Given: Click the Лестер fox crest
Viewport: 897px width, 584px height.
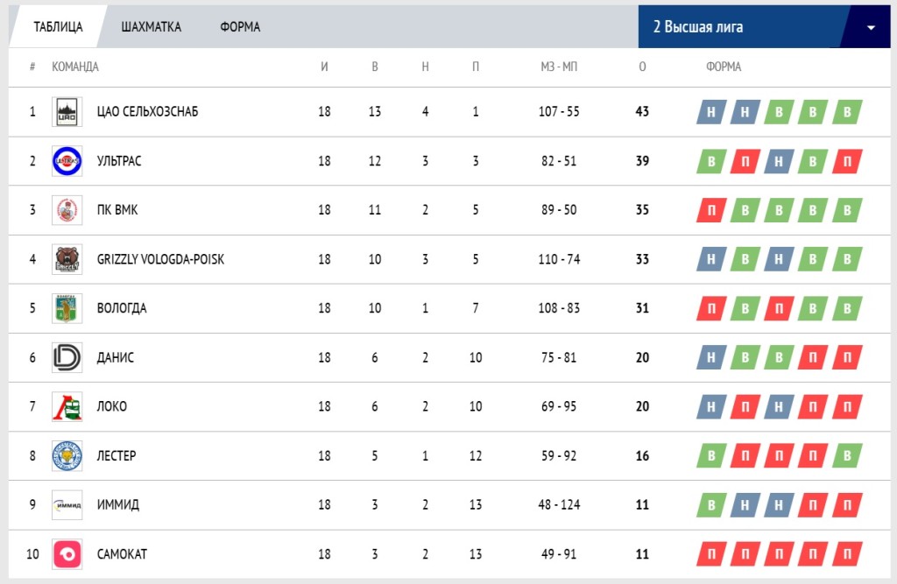Looking at the screenshot, I should tap(67, 456).
